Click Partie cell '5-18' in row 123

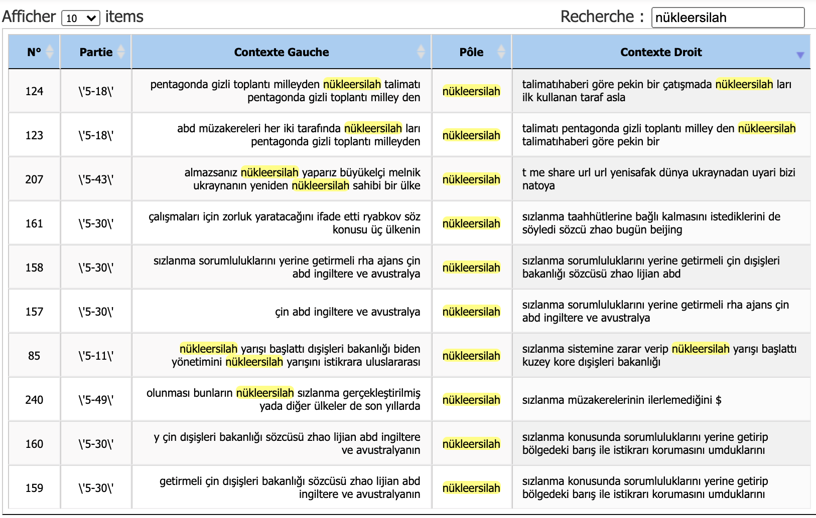pyautogui.click(x=96, y=135)
